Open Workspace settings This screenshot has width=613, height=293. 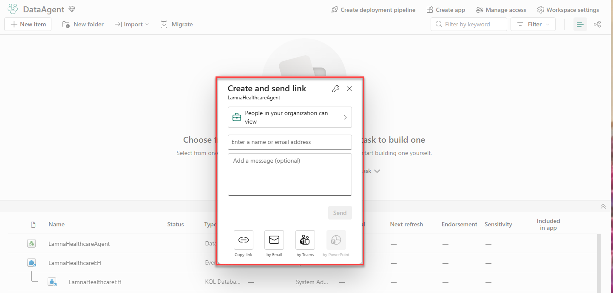tap(568, 10)
